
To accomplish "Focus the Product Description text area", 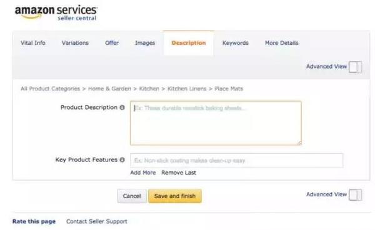I will point(216,123).
